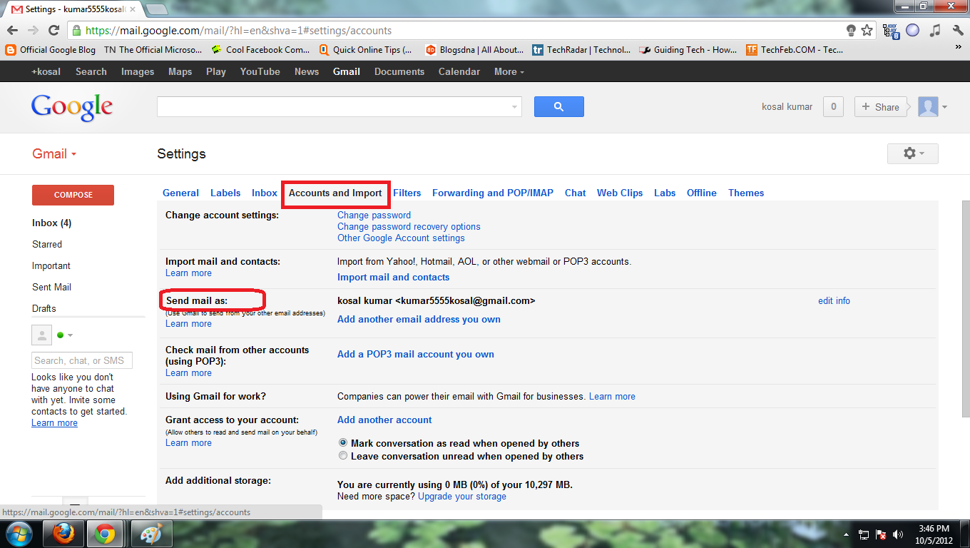
Task: Bookmark page with the star icon
Action: pyautogui.click(x=867, y=31)
